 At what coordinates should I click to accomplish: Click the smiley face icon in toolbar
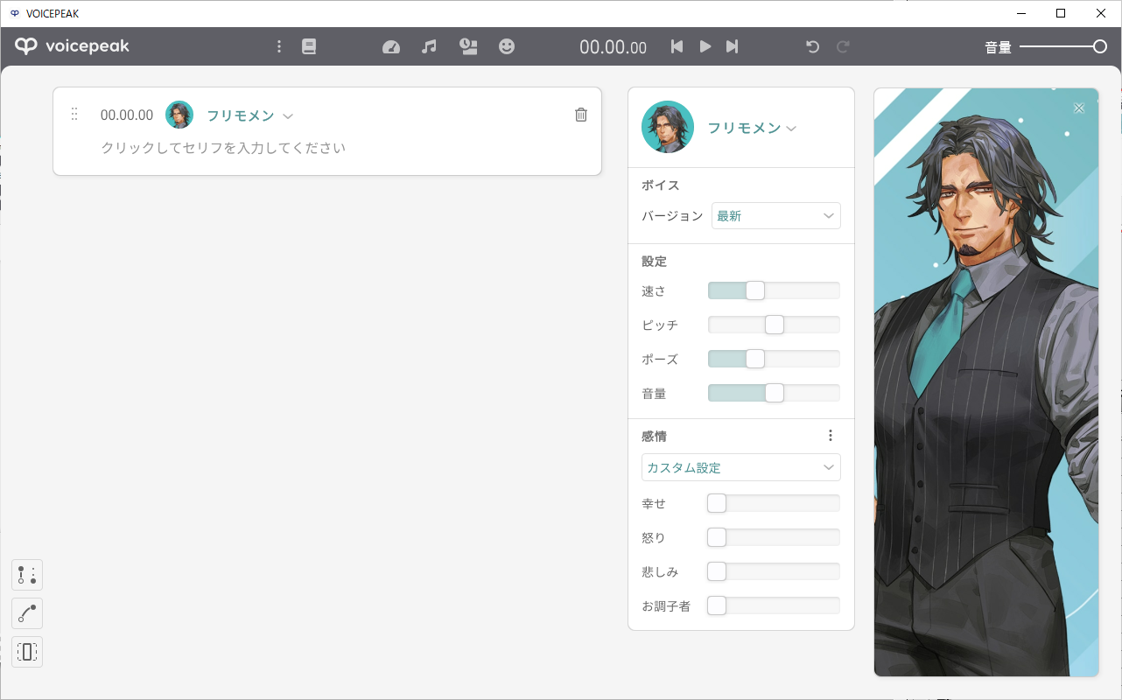(507, 46)
